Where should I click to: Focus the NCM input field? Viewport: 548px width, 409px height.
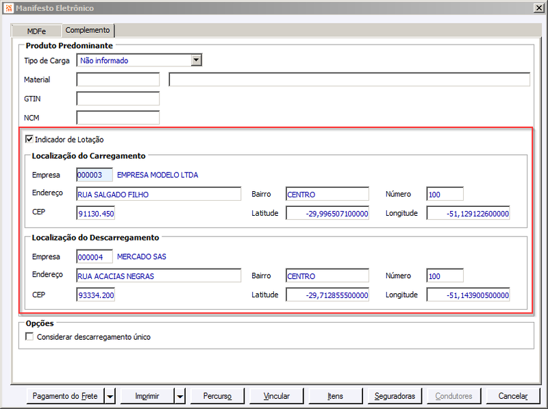[x=118, y=118]
